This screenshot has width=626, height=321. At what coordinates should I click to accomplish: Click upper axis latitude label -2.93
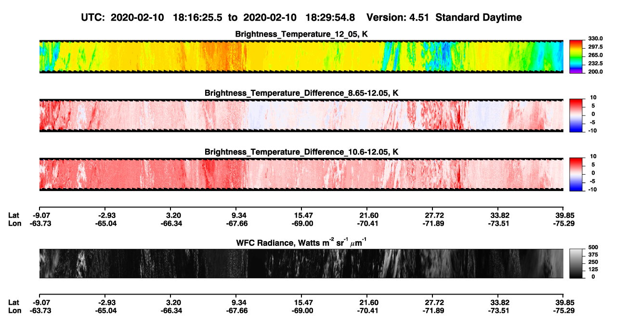(x=107, y=216)
